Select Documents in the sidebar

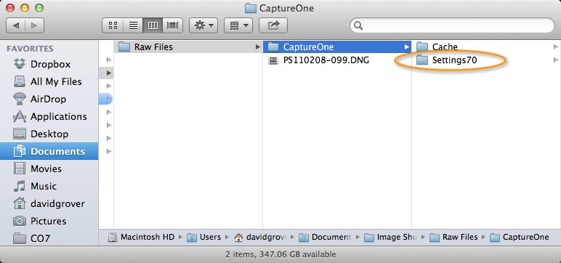point(49,151)
